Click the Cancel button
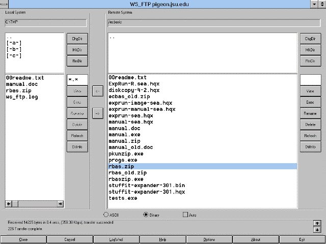The image size is (326, 244). click(x=70, y=239)
